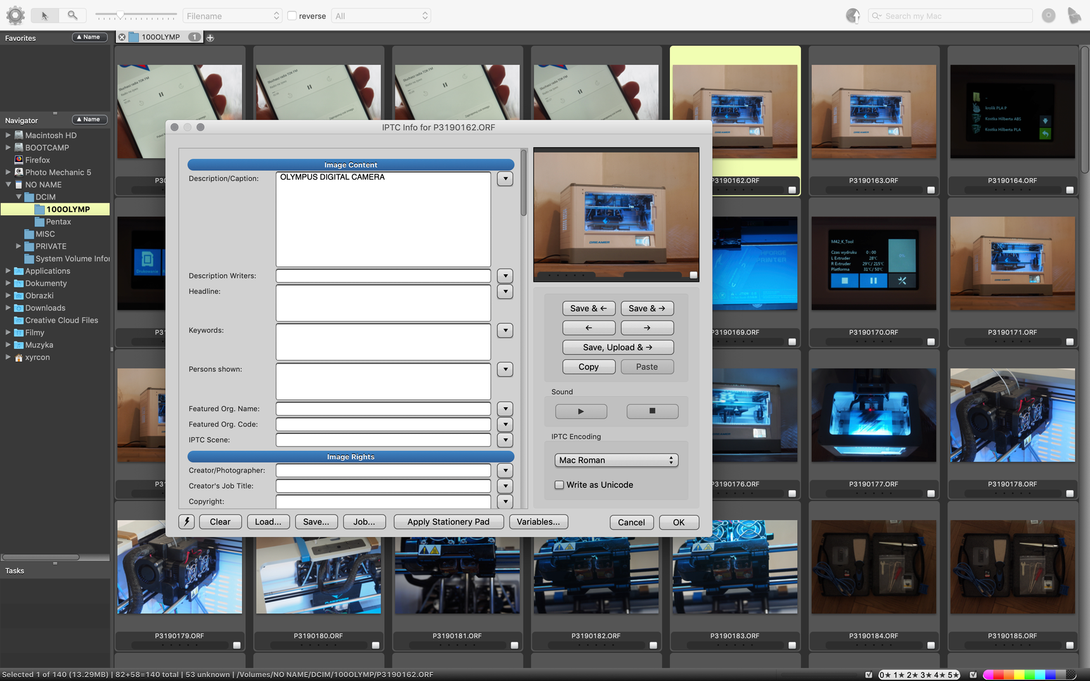The image size is (1090, 681).
Task: Click Apply Stationery Pad
Action: [x=449, y=521]
